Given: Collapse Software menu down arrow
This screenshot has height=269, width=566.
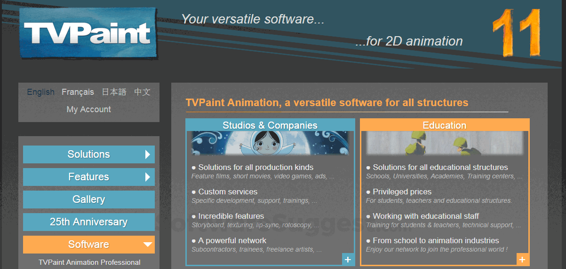Looking at the screenshot, I should click(148, 245).
